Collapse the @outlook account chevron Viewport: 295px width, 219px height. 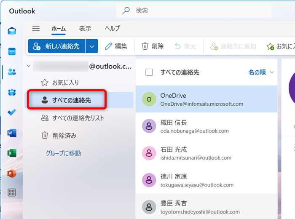click(29, 66)
